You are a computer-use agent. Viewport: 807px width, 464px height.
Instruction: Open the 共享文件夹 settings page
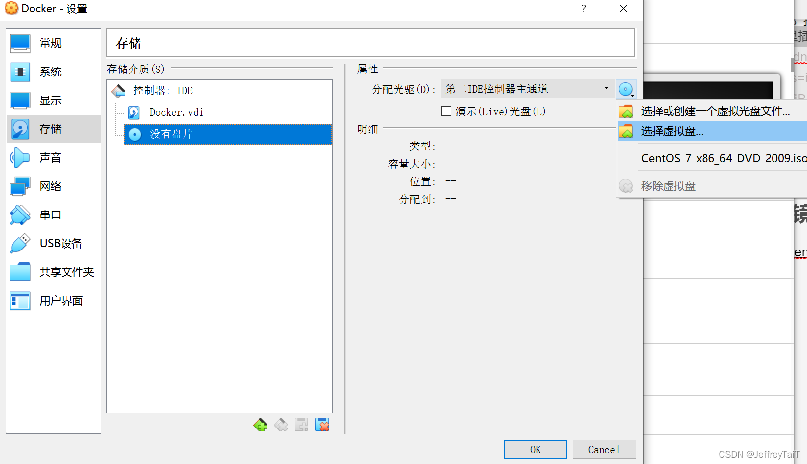(54, 272)
